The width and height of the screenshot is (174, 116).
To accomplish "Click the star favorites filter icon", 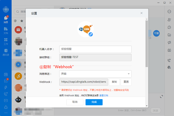I will pos(22,21).
